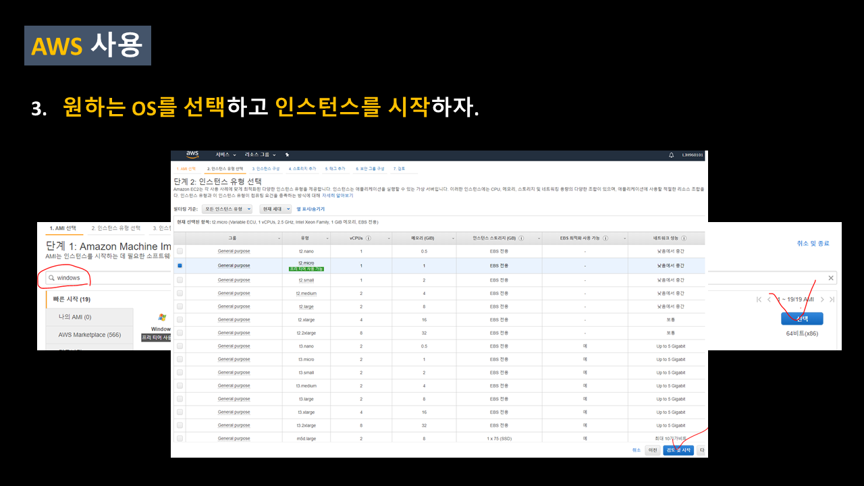
Task: Click the info icon next to 인스턴스 스토리지 (GB)
Action: pyautogui.click(x=522, y=238)
